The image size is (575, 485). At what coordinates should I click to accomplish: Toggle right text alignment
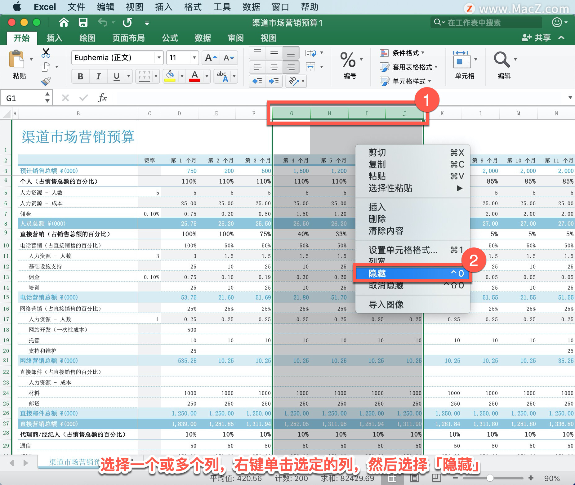pyautogui.click(x=291, y=67)
